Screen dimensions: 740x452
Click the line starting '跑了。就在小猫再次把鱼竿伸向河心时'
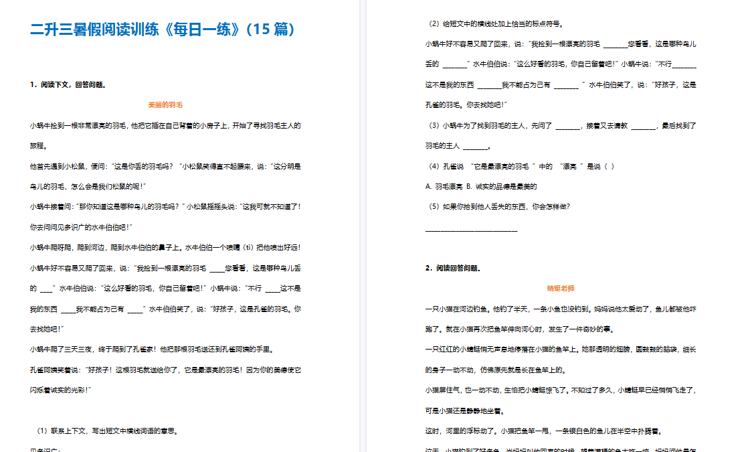pos(520,329)
